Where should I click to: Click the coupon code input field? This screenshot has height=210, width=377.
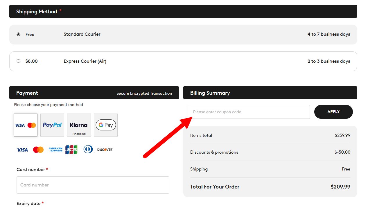tap(249, 112)
